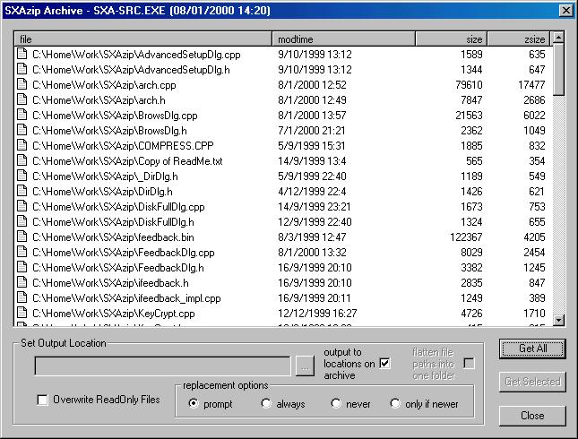578x439 pixels.
Task: Click size value 21563
Action: (x=469, y=116)
